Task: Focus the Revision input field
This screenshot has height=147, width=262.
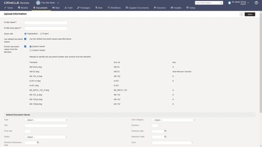Action: click(x=155, y=126)
